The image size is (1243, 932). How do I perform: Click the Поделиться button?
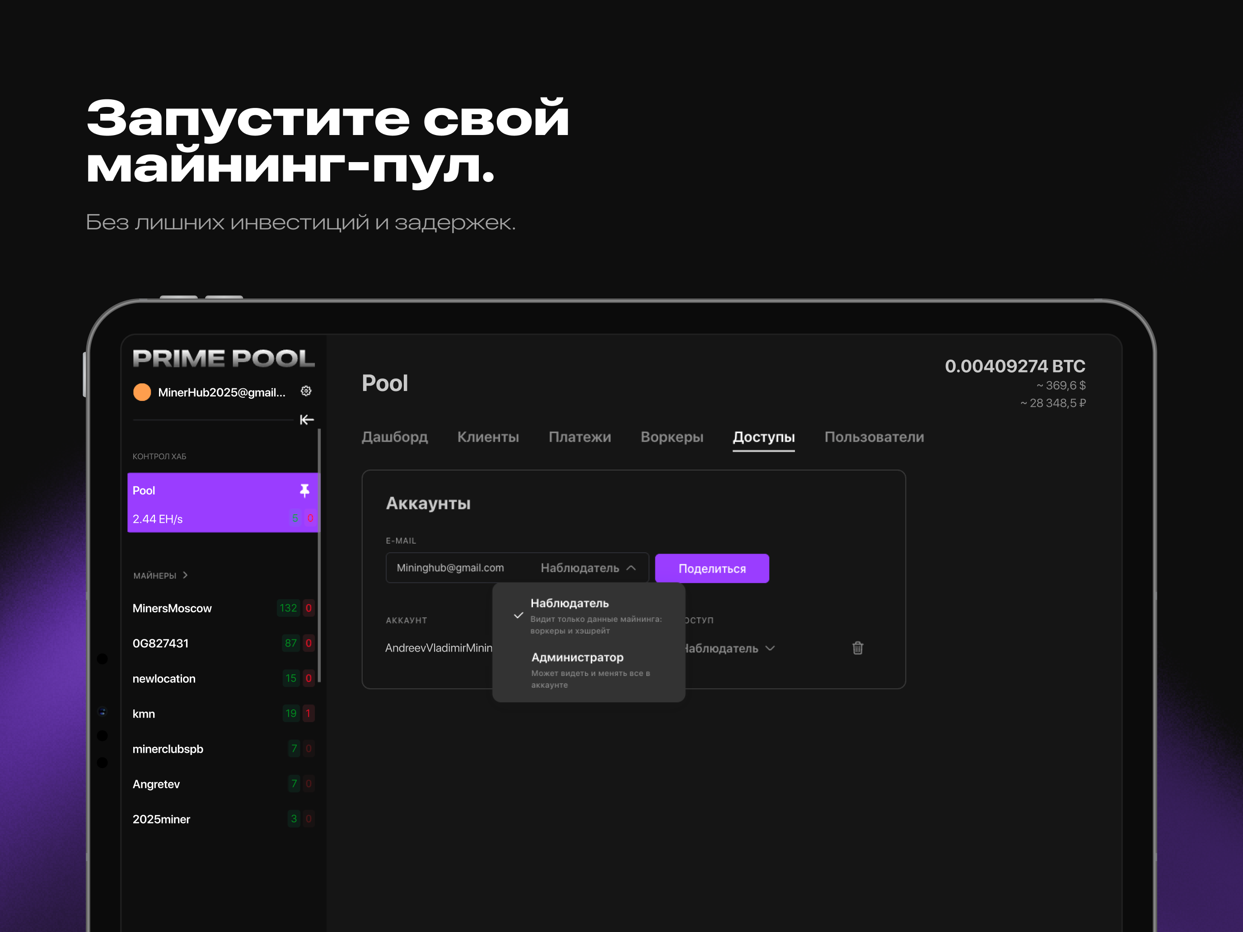point(712,569)
